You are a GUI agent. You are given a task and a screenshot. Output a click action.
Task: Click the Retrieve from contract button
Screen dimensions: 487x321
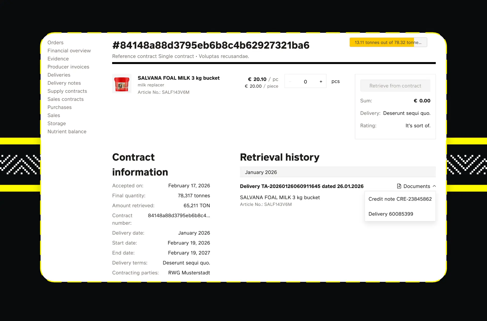(395, 86)
